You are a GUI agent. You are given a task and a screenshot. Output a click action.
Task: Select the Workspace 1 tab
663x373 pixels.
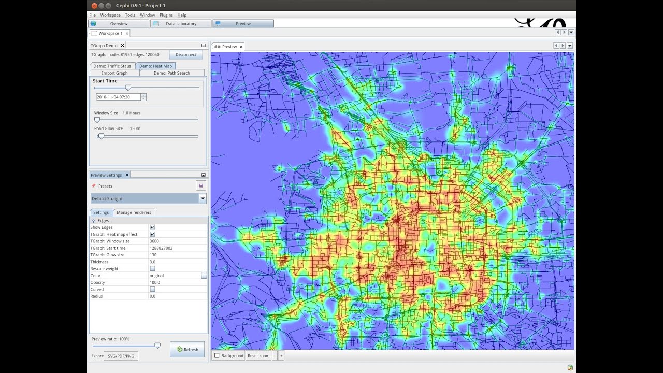110,33
